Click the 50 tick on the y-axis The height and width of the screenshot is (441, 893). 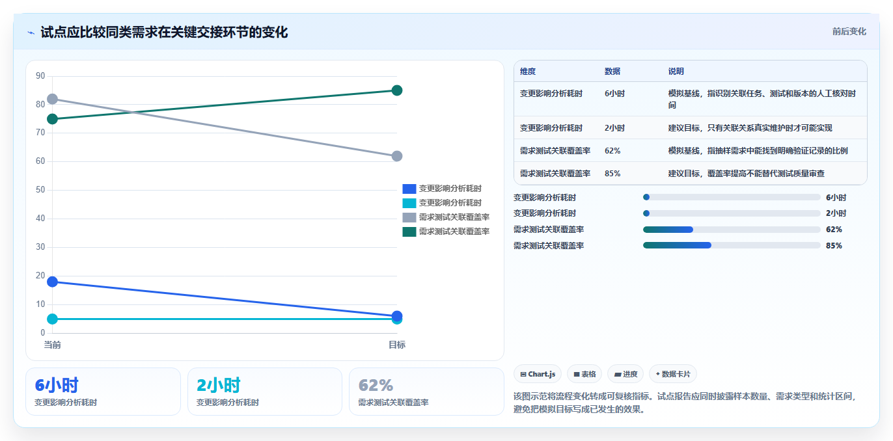(x=40, y=190)
